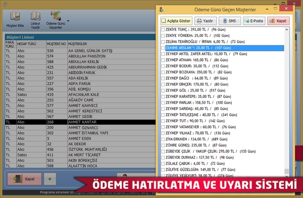Check the ZEYNEP ATMAN checkbox
The width and height of the screenshot is (303, 198).
coord(163,60)
